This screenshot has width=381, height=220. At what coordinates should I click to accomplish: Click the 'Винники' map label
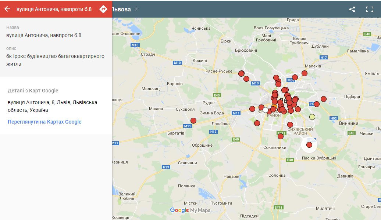pos(348,123)
